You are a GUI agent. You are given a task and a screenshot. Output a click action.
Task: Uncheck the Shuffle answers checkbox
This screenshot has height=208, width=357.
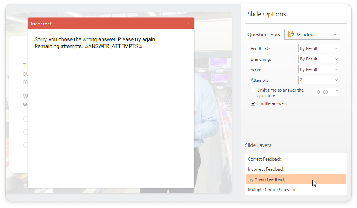coord(253,103)
